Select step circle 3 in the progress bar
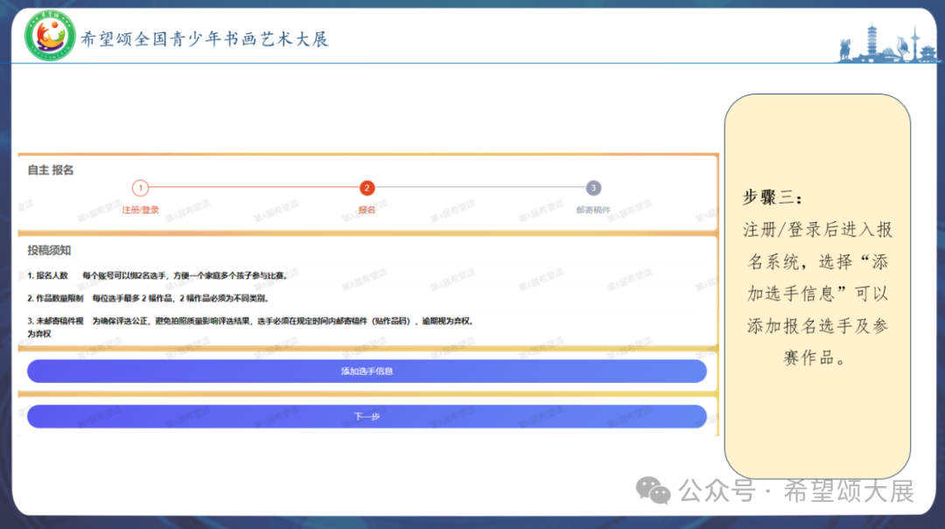 pos(593,187)
